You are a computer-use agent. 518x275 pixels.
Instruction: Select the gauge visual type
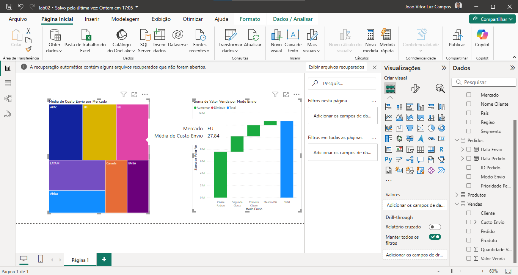pyautogui.click(x=431, y=139)
